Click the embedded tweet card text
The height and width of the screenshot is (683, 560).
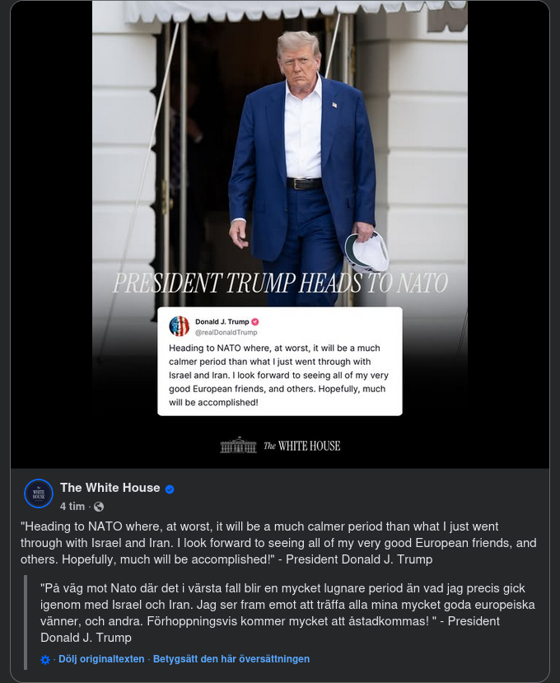click(x=278, y=375)
